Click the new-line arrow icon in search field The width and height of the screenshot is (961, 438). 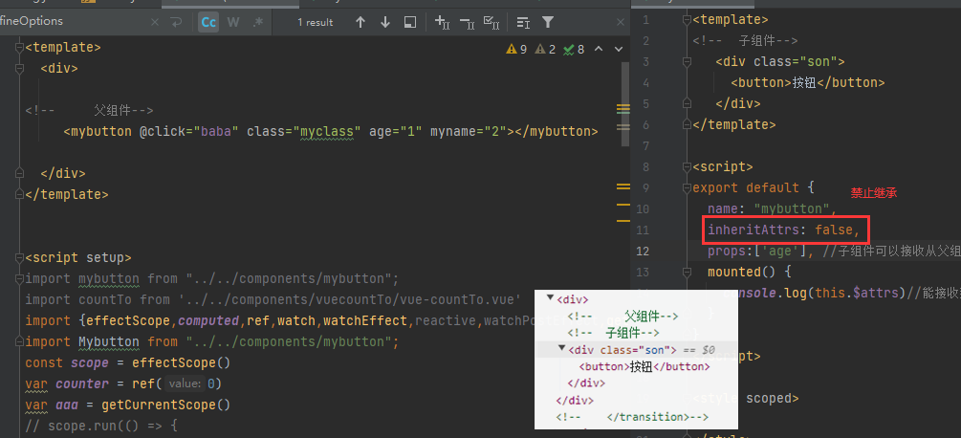177,22
